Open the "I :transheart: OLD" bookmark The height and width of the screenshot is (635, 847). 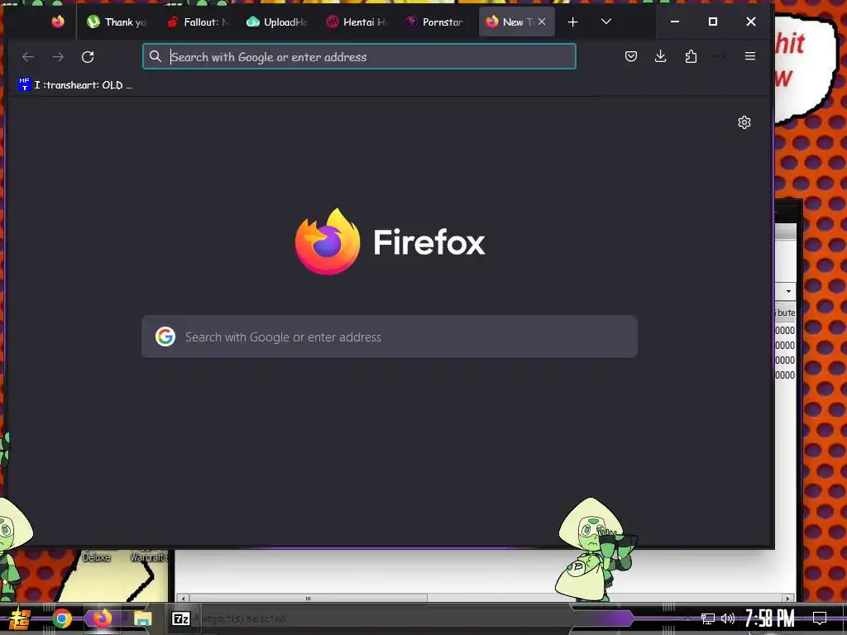75,85
